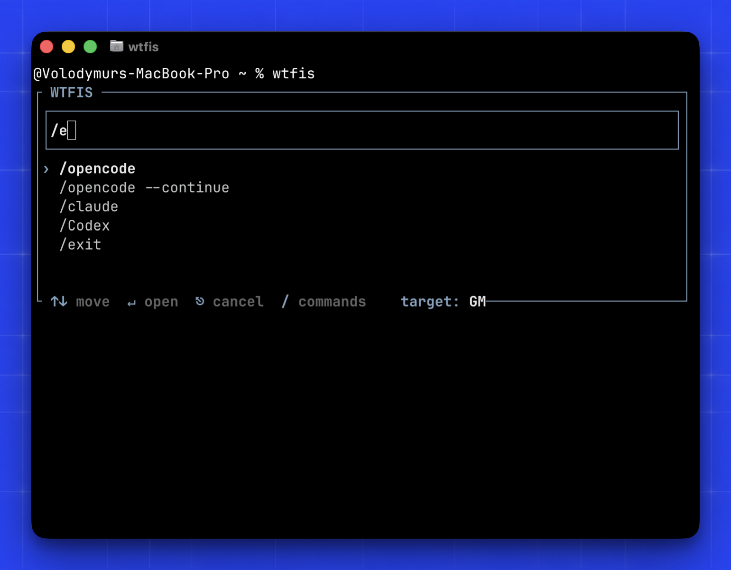Select the /exit command
Image resolution: width=731 pixels, height=570 pixels.
80,244
